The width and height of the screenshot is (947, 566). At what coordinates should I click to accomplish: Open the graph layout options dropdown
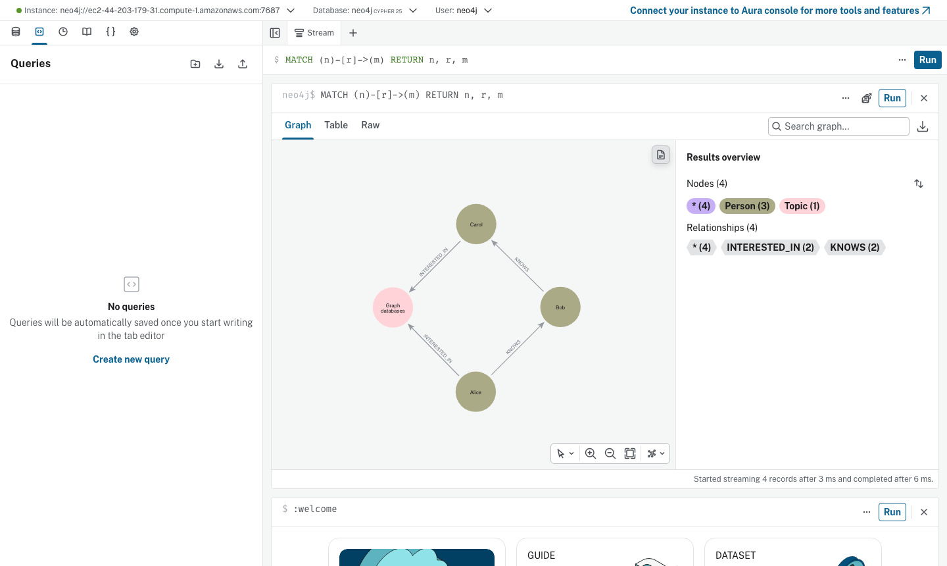[x=656, y=453]
